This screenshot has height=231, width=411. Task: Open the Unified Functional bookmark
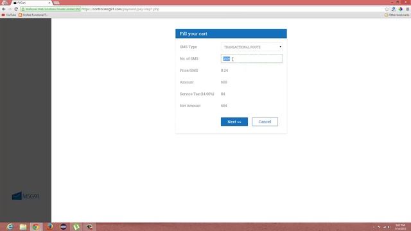click(x=33, y=15)
